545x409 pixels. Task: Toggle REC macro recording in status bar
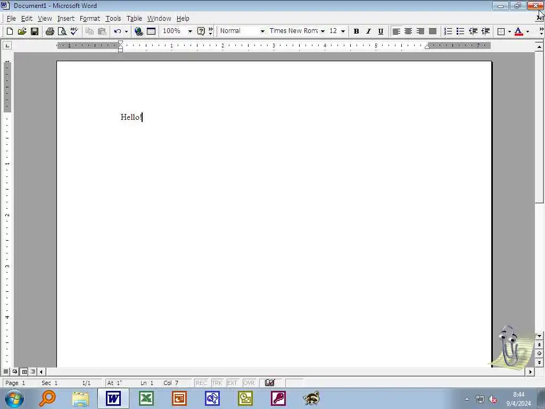tap(201, 383)
